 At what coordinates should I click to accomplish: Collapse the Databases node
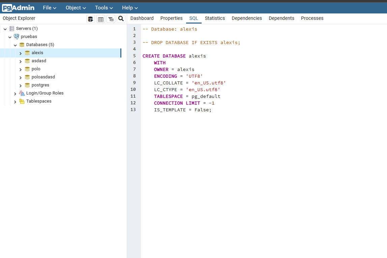[15, 45]
